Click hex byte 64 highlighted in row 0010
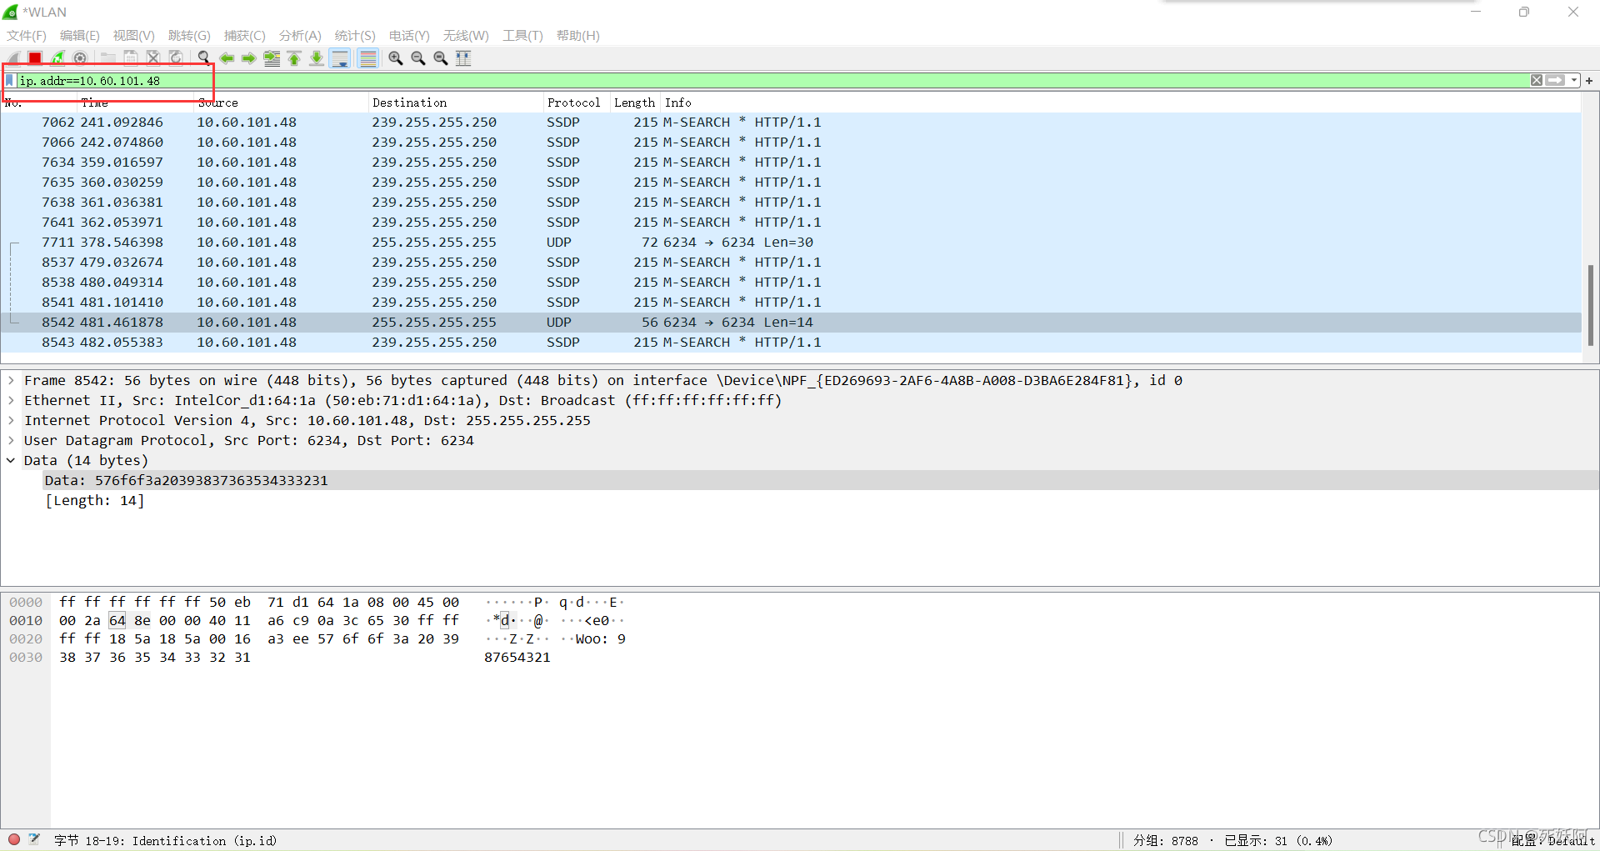 pyautogui.click(x=117, y=620)
